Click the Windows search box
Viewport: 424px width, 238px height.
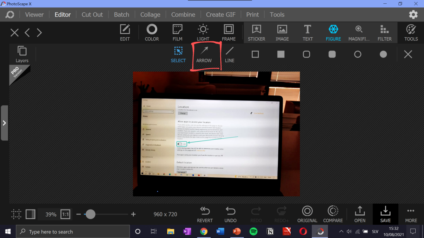(73, 231)
